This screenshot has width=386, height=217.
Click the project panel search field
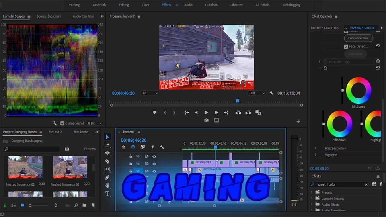[x=32, y=149]
